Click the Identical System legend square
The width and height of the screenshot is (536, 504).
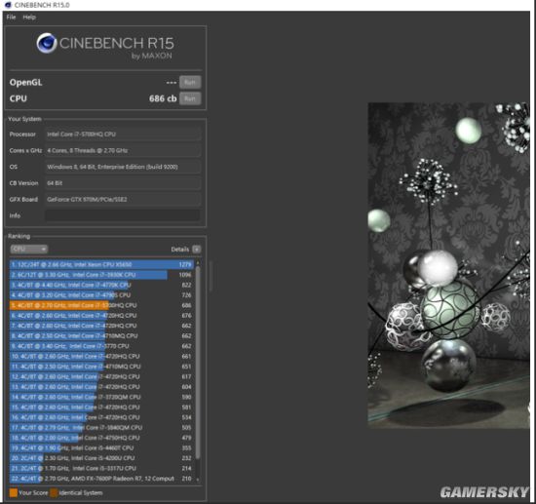[54, 492]
